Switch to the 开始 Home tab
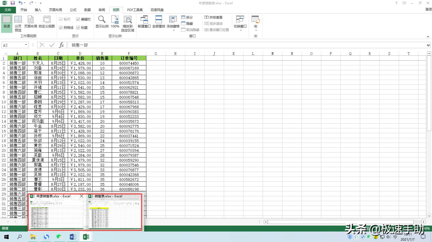The height and width of the screenshot is (242, 432). (x=24, y=10)
